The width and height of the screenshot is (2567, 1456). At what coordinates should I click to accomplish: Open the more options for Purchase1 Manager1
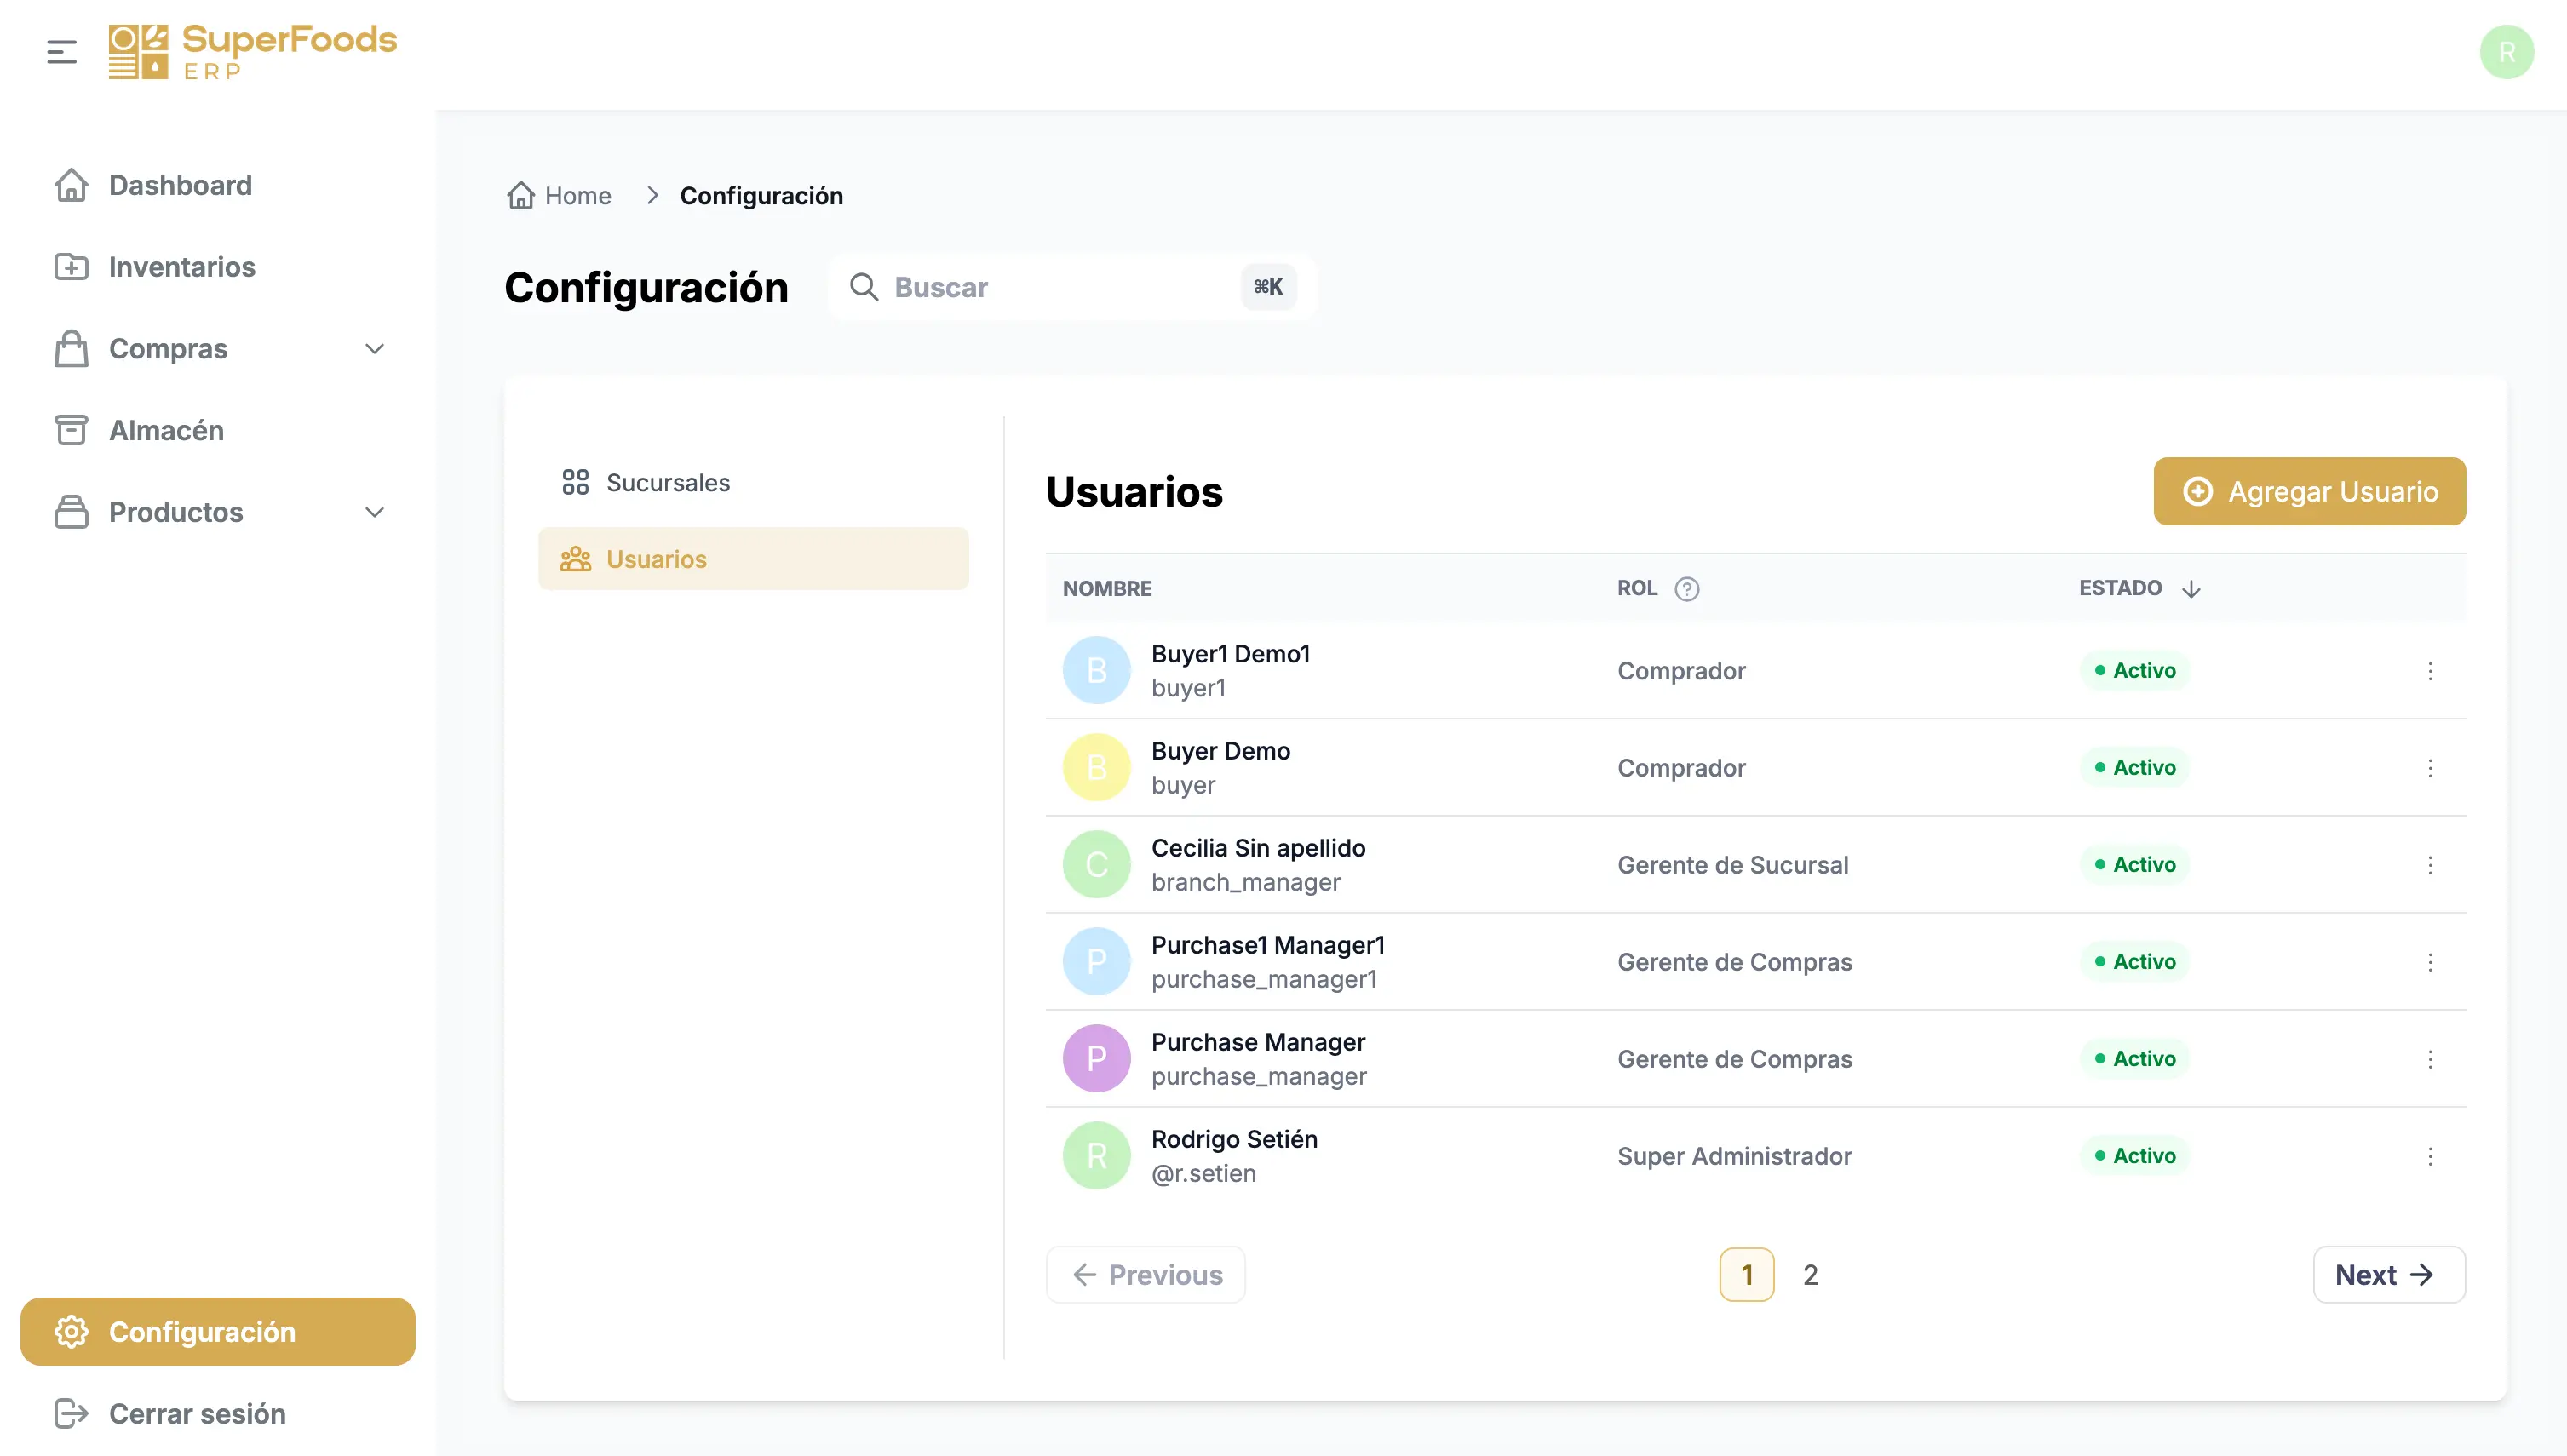pyautogui.click(x=2429, y=962)
